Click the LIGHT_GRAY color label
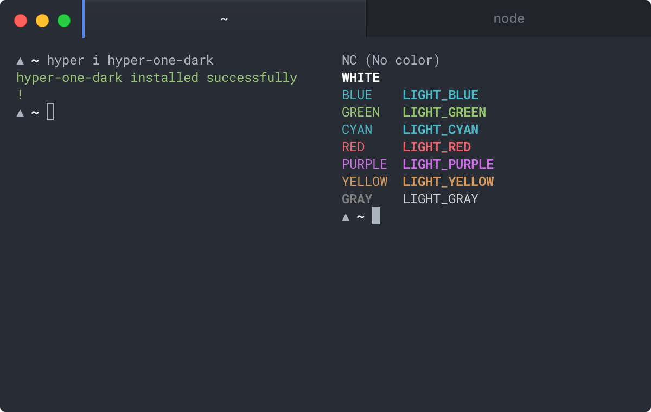 (x=440, y=199)
